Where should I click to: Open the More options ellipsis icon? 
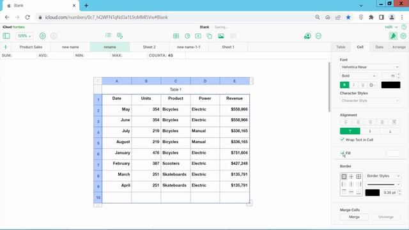pos(318,36)
